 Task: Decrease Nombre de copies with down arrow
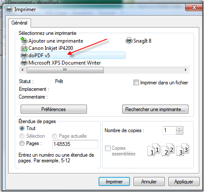[179, 132]
